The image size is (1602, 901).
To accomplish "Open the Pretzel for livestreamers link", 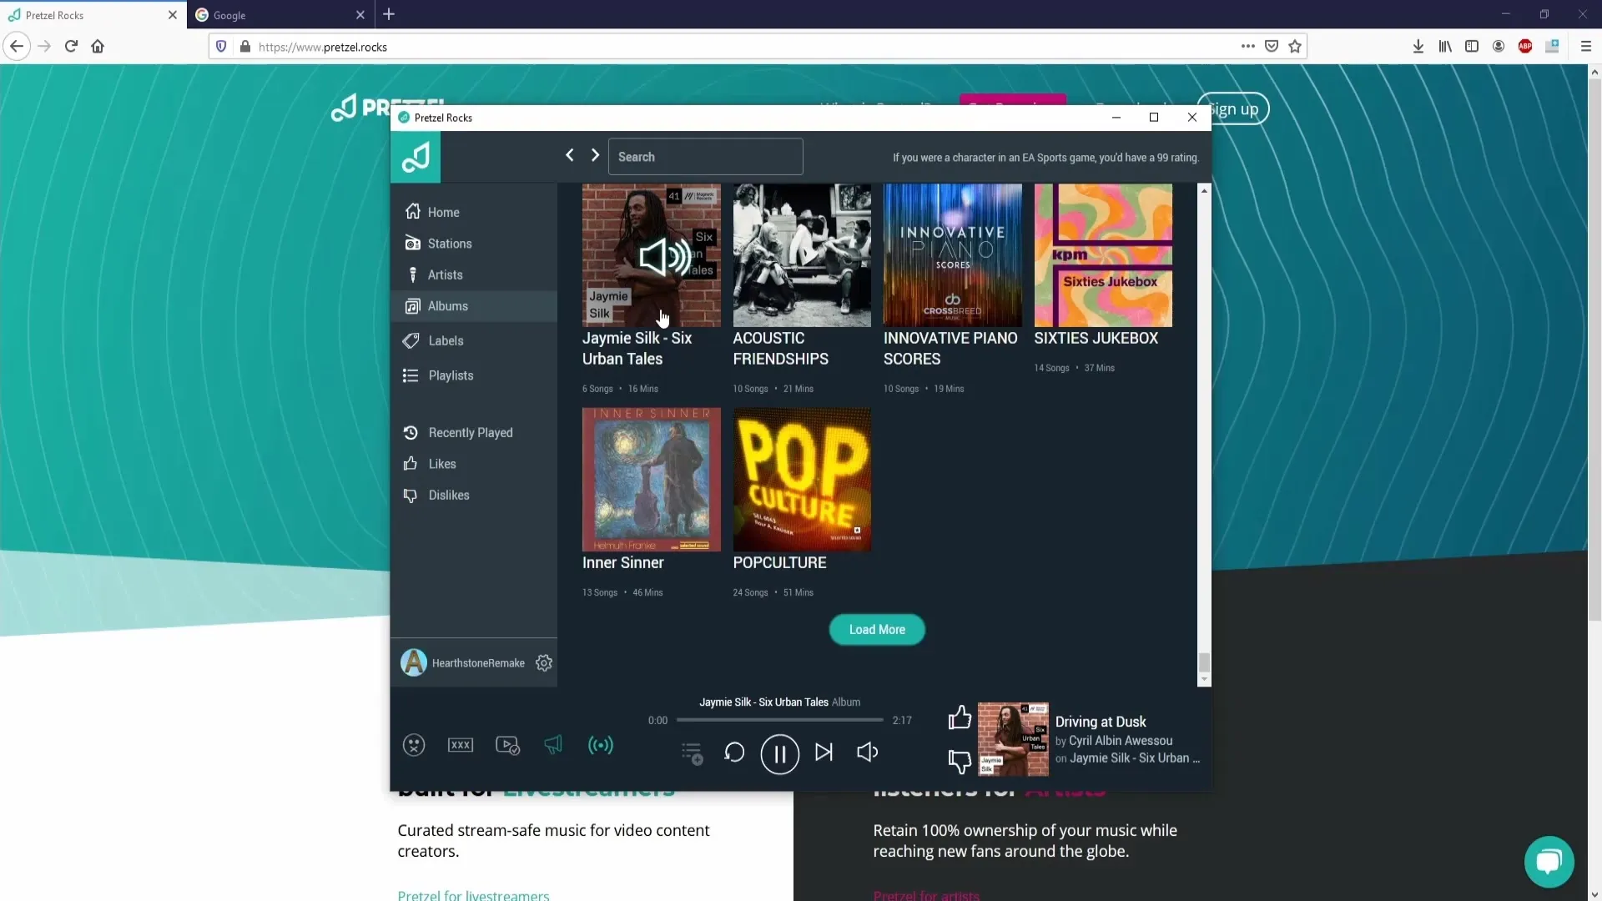I will coord(473,895).
